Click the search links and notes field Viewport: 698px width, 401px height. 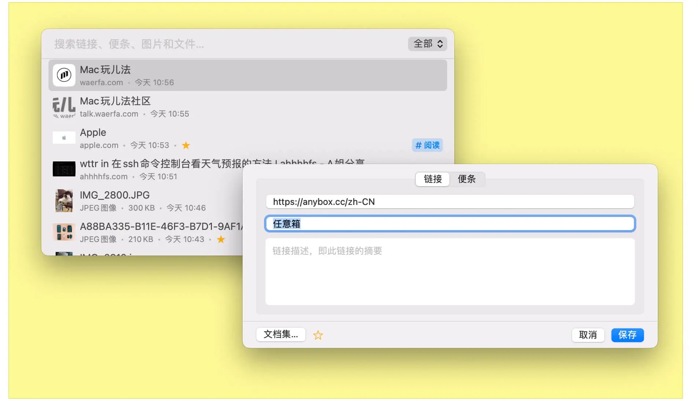click(227, 44)
